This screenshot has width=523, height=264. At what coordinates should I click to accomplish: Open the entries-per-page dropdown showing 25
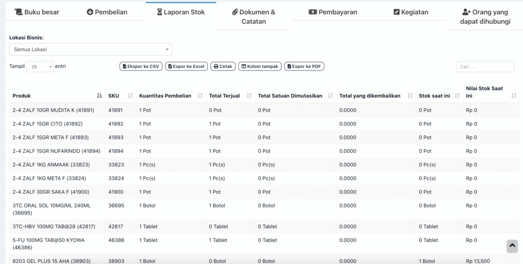point(40,67)
